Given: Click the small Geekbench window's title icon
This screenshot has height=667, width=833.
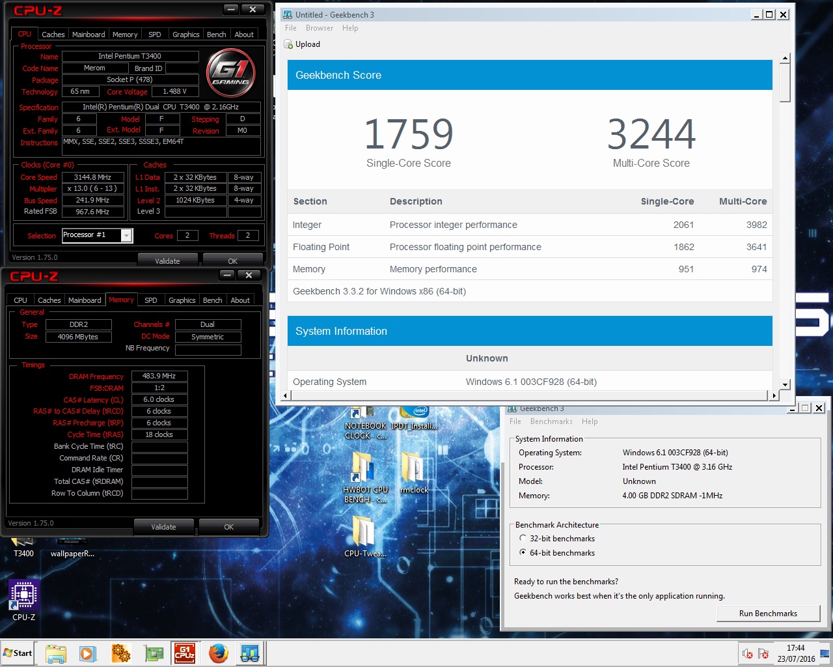Looking at the screenshot, I should [x=512, y=408].
